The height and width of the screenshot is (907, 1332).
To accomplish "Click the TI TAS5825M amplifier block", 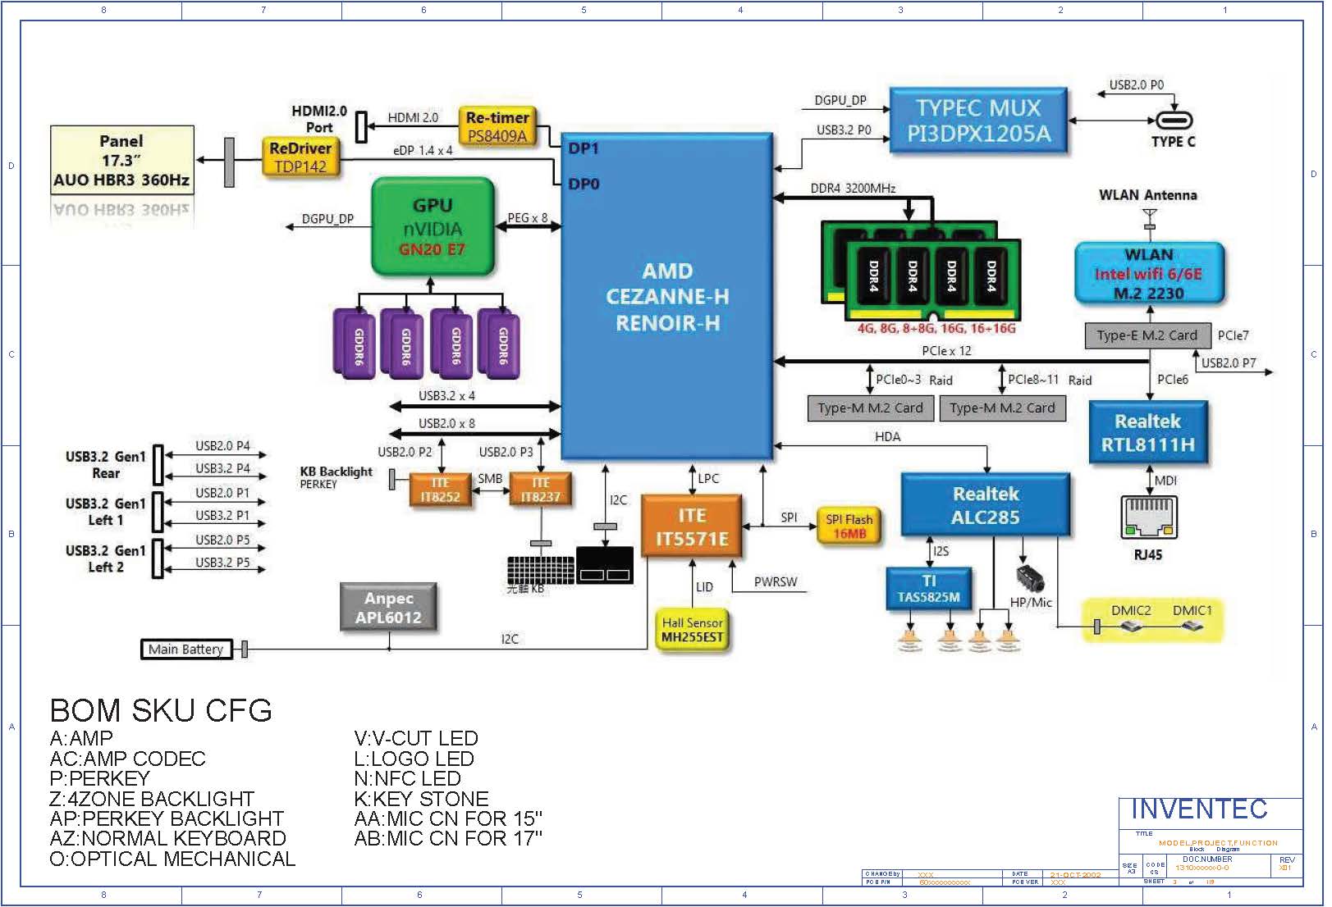I will (x=929, y=589).
